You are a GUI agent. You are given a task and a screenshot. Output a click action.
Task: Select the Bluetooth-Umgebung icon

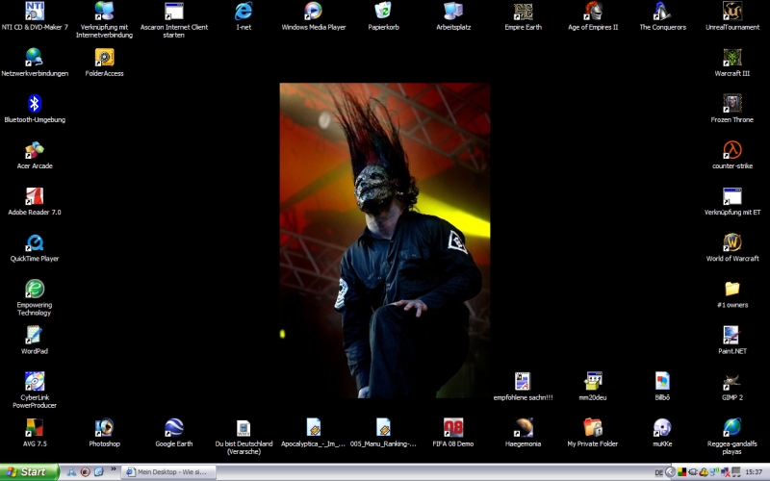35,104
